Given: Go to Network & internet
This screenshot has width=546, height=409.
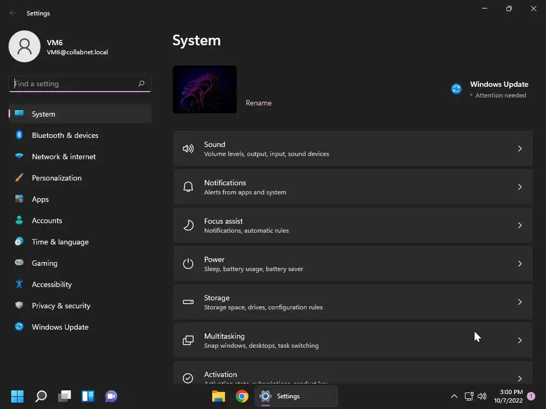Looking at the screenshot, I should coord(80,157).
